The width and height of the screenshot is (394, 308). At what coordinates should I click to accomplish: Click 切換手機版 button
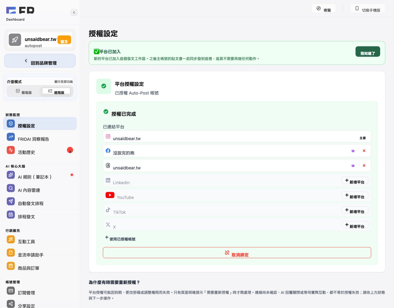tap(368, 9)
